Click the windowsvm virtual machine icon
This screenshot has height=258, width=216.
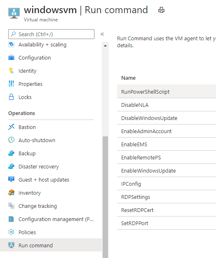14,13
